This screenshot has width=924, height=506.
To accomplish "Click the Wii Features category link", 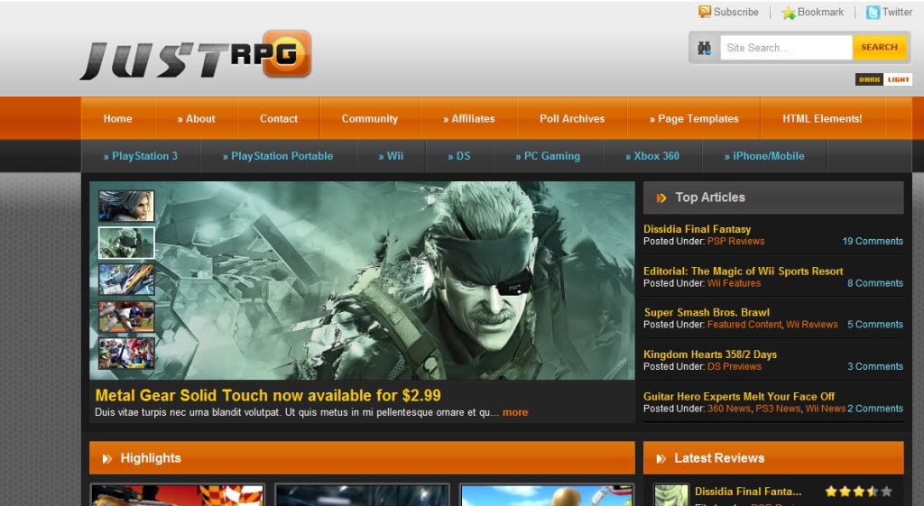I will (x=734, y=283).
